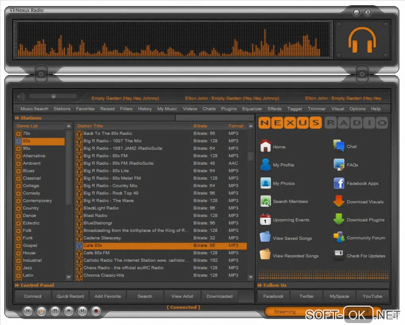Select the Blast Radio station
This screenshot has height=325, width=405.
161,216
